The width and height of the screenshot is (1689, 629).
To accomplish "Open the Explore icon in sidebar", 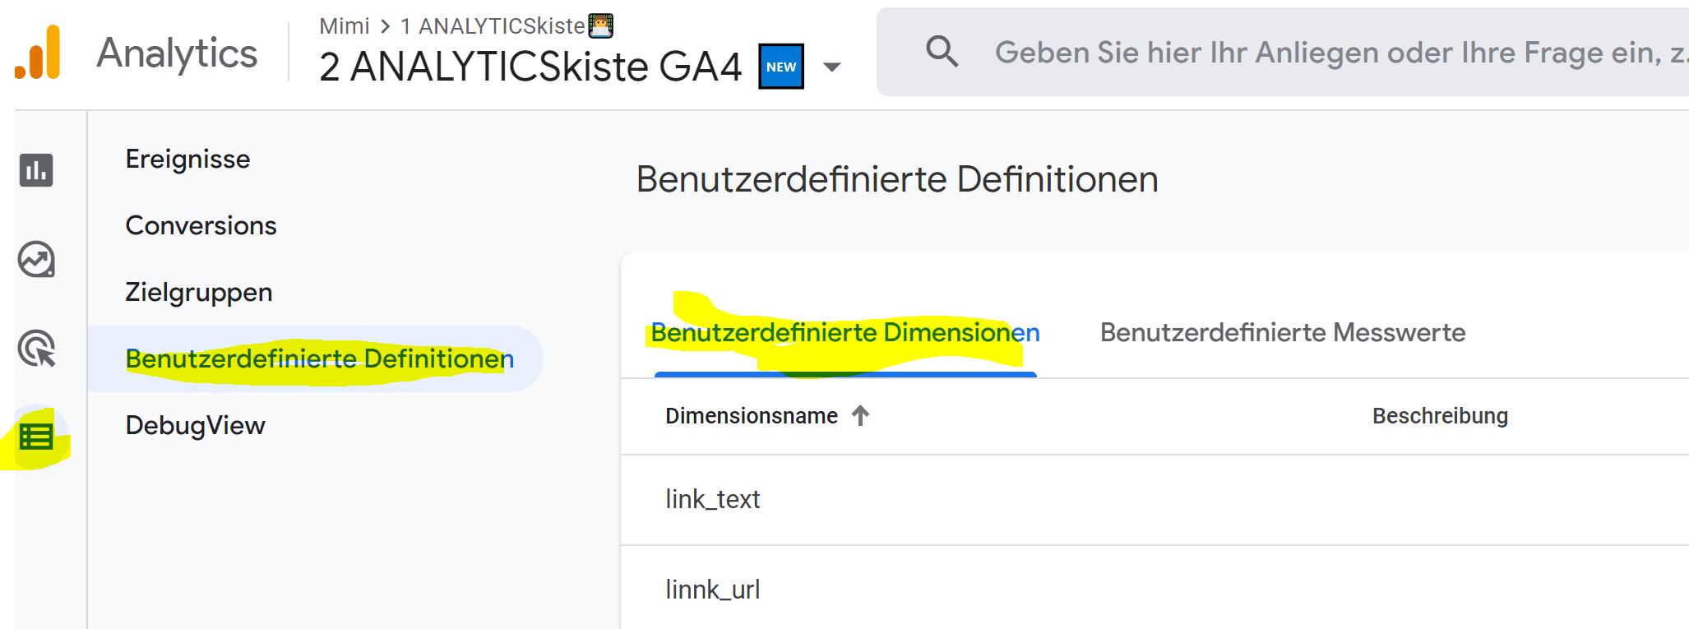I will 36,260.
